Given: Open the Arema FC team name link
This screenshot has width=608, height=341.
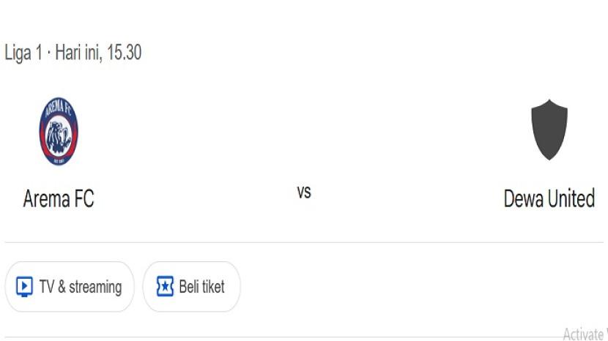Looking at the screenshot, I should click(59, 198).
